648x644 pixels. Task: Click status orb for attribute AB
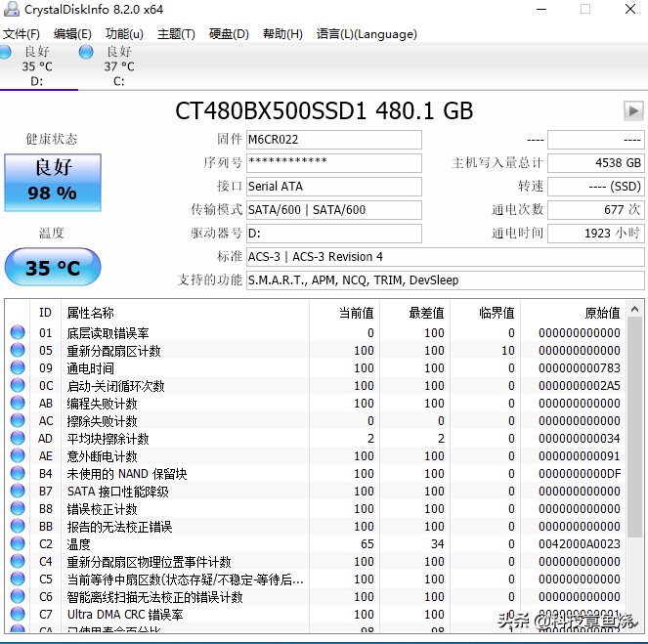point(18,403)
